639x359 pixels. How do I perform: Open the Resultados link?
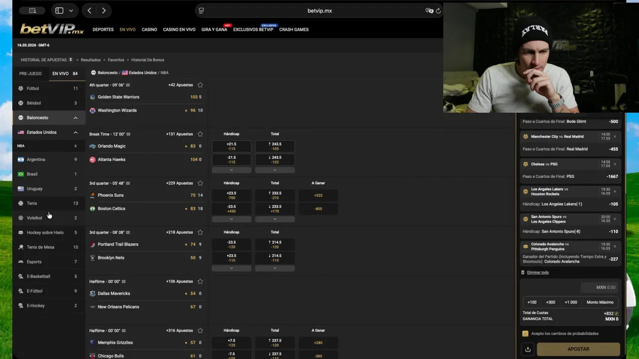click(90, 60)
